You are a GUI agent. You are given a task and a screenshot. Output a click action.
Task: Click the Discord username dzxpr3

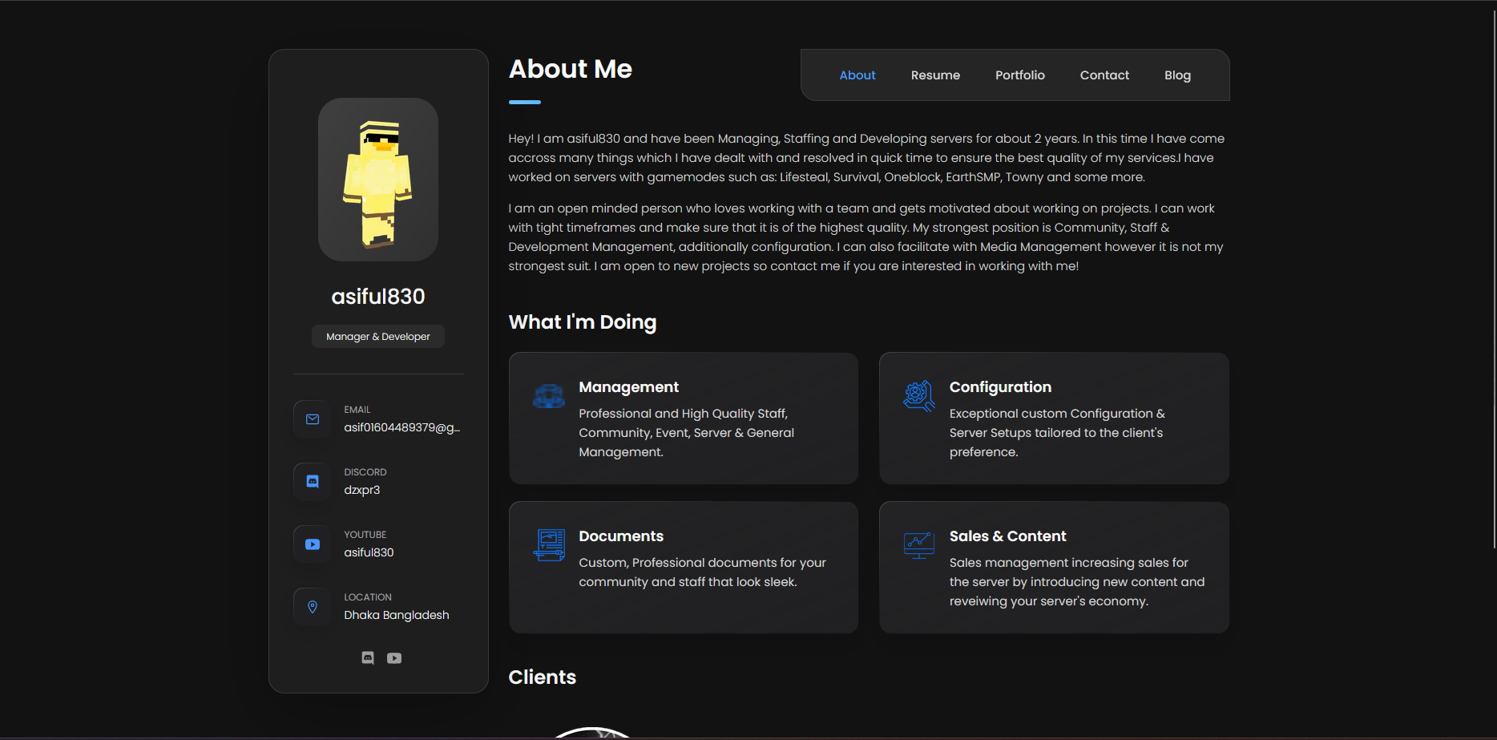362,490
